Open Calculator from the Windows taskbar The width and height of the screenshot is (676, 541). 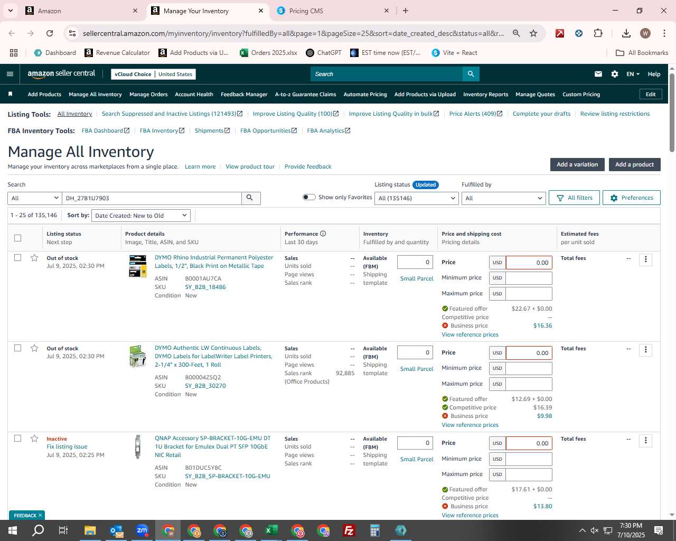[375, 530]
